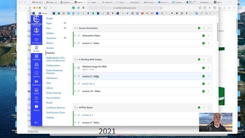245x138 pixels.
Task: Open course Settings link
Action: click(x=50, y=118)
